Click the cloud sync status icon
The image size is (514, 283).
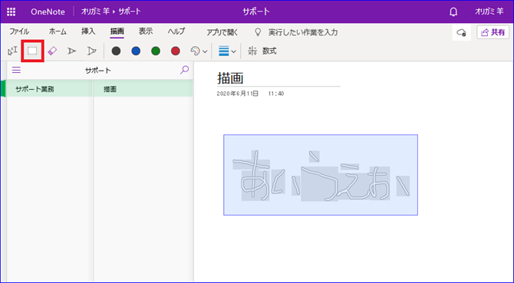pos(462,32)
